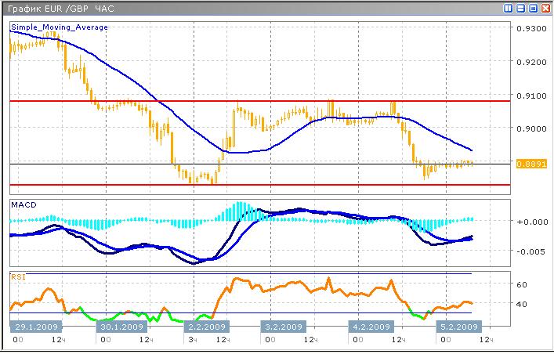554x354 pixels.
Task: Click the 3.2.2009 date marker
Action: coord(281,327)
